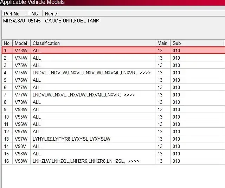Click the No column header
Screen dimensions: 225x188
click(x=7, y=43)
